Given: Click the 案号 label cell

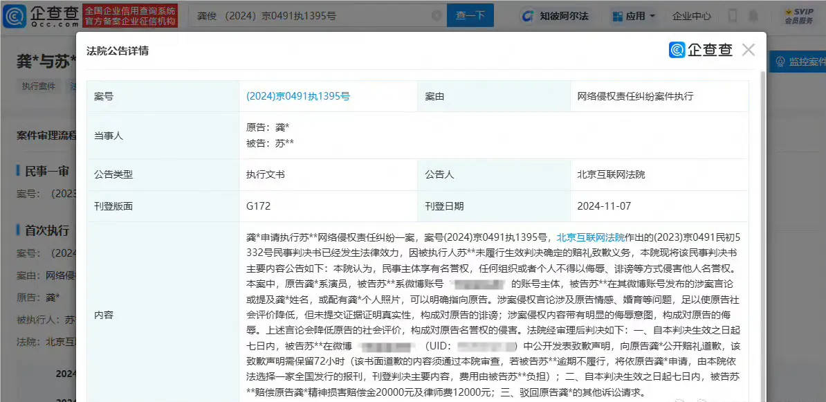Looking at the screenshot, I should pyautogui.click(x=163, y=96).
